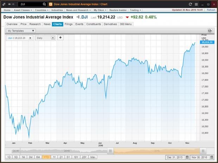This screenshot has height=163, width=218.
Task: Click the Nov 30, 2016 end date field
Action: point(199,157)
